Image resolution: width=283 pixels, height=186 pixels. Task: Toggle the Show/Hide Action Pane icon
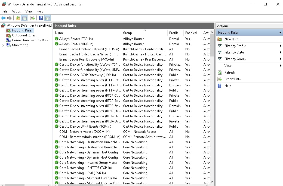click(47, 18)
